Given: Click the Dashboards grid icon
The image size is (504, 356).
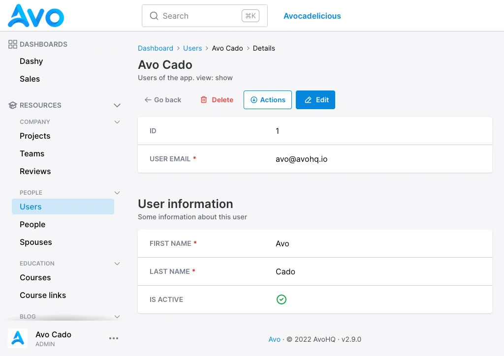Looking at the screenshot, I should 12,44.
